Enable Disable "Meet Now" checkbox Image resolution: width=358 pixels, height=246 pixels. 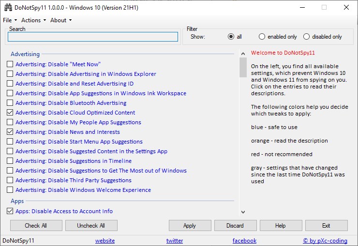click(10, 64)
